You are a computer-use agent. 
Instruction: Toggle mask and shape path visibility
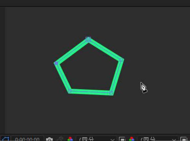point(5,139)
